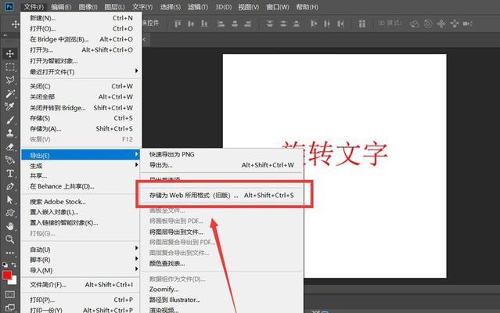Swap foreground and background colors
This screenshot has width=500, height=313.
(x=14, y=264)
